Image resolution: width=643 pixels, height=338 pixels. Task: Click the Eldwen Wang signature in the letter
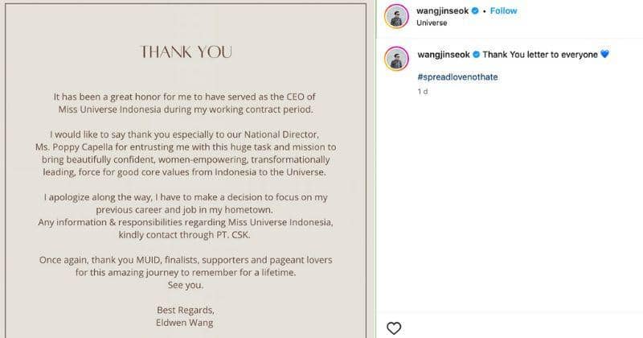point(186,322)
